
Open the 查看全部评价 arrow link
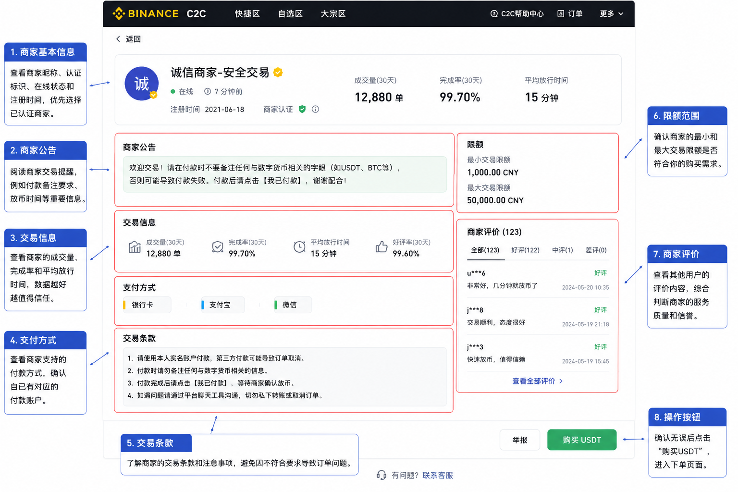click(x=537, y=381)
